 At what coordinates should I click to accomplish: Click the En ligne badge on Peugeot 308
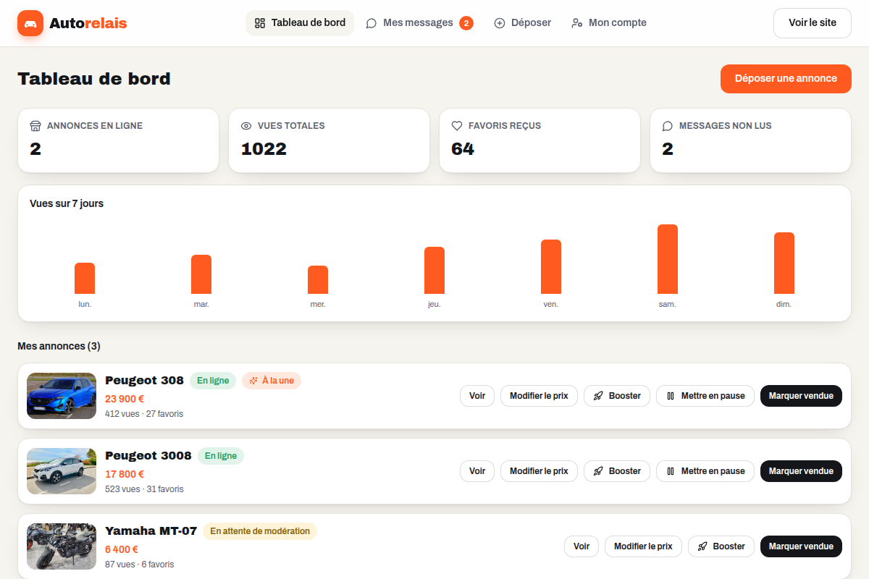coord(213,381)
